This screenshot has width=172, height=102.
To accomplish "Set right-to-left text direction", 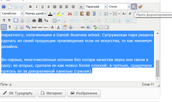I will [x=10, y=21].
